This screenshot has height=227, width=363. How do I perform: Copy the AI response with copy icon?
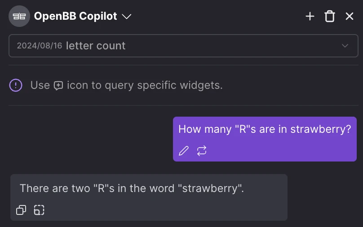tap(21, 210)
